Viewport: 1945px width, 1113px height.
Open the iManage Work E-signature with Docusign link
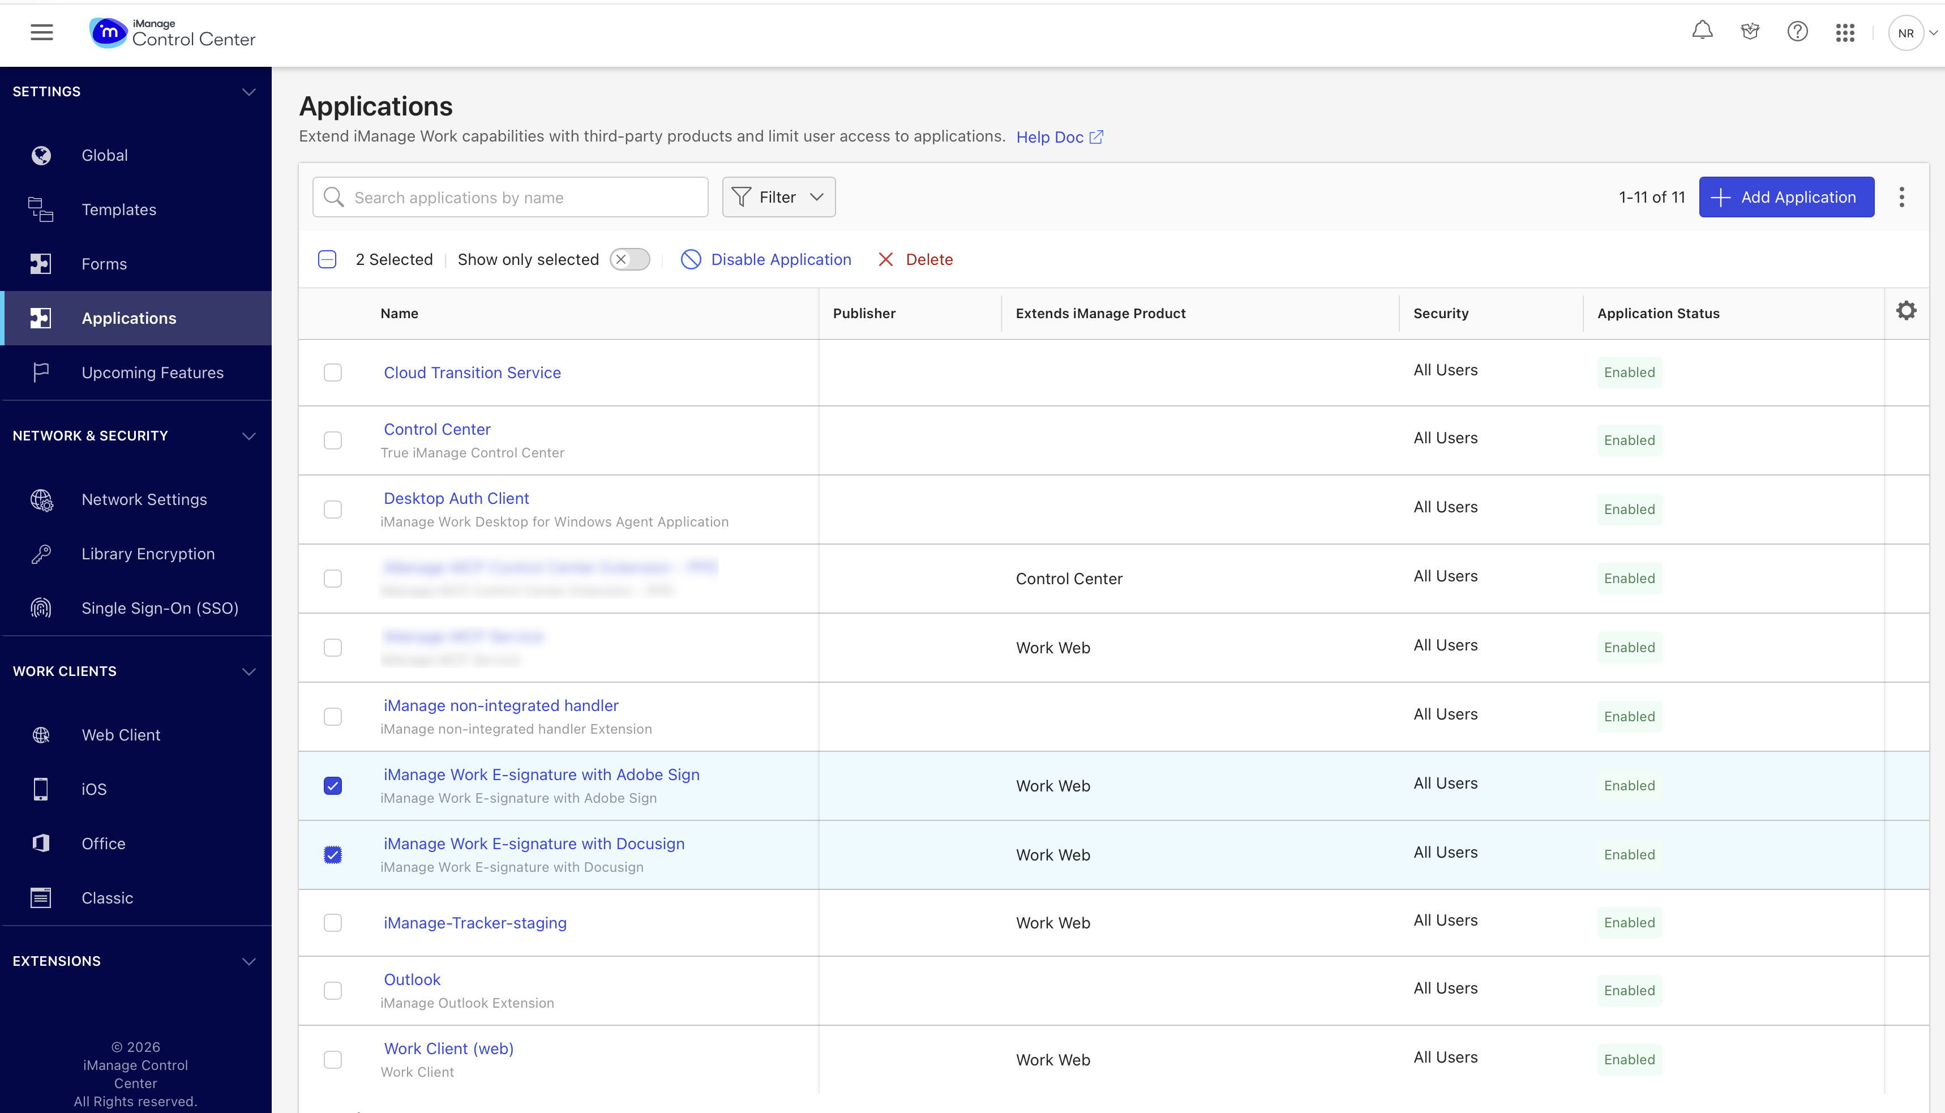[534, 844]
